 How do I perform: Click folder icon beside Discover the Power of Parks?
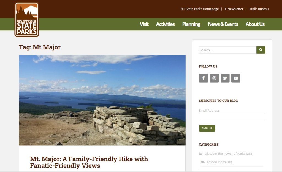point(201,154)
